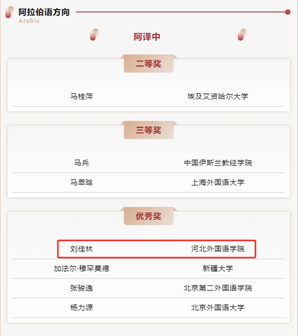
Task: Select the 优秀奖 badge
Action: (x=149, y=216)
